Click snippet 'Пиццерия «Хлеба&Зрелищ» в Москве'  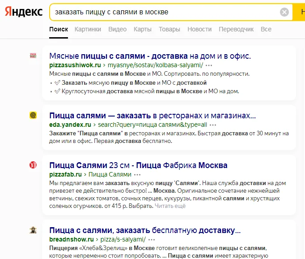point(158,252)
